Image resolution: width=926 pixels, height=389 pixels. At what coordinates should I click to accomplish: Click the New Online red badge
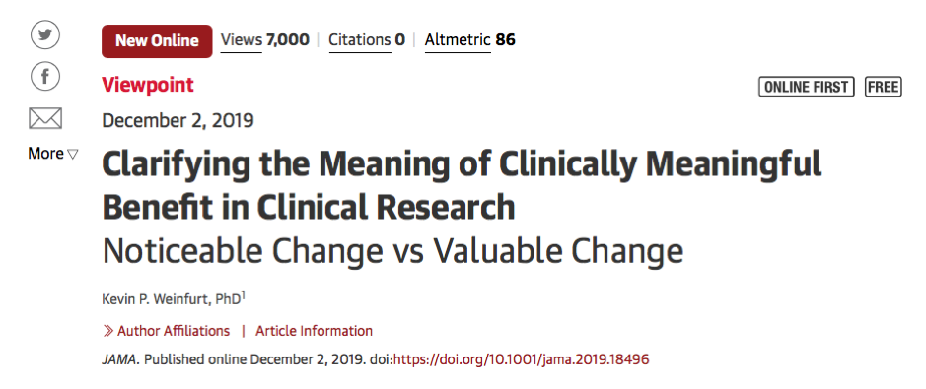tap(157, 40)
